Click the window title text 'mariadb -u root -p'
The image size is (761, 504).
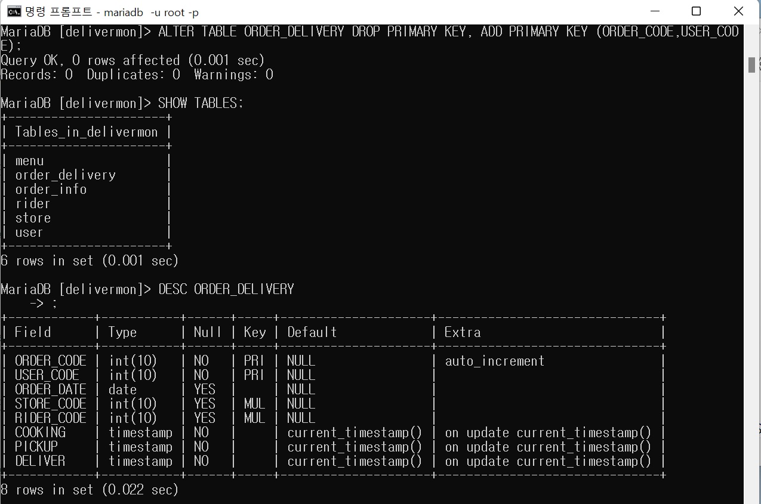pyautogui.click(x=151, y=12)
